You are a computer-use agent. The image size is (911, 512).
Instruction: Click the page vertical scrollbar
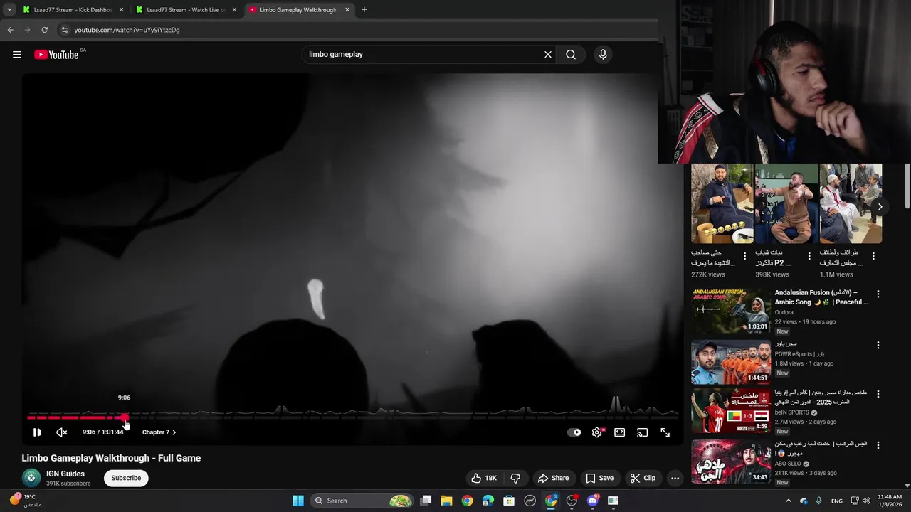[x=907, y=186]
